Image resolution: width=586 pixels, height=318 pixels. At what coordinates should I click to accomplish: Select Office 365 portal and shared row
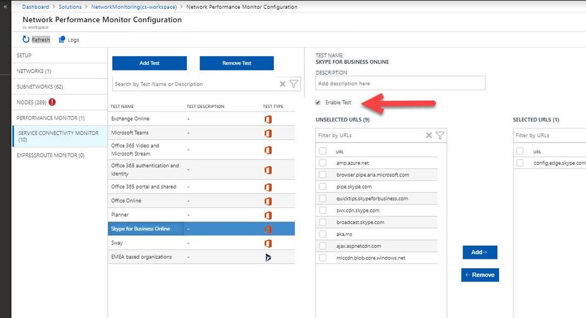pos(201,187)
